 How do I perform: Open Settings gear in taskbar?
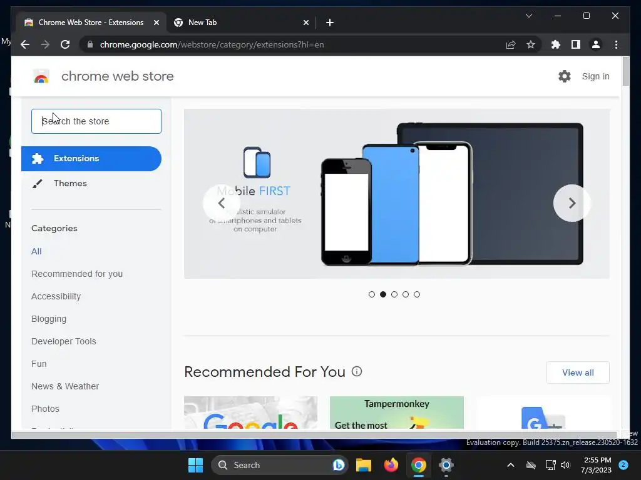(446, 465)
